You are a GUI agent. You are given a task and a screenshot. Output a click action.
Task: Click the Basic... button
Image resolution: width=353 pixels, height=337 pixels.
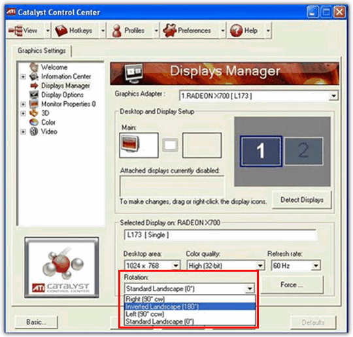36,322
